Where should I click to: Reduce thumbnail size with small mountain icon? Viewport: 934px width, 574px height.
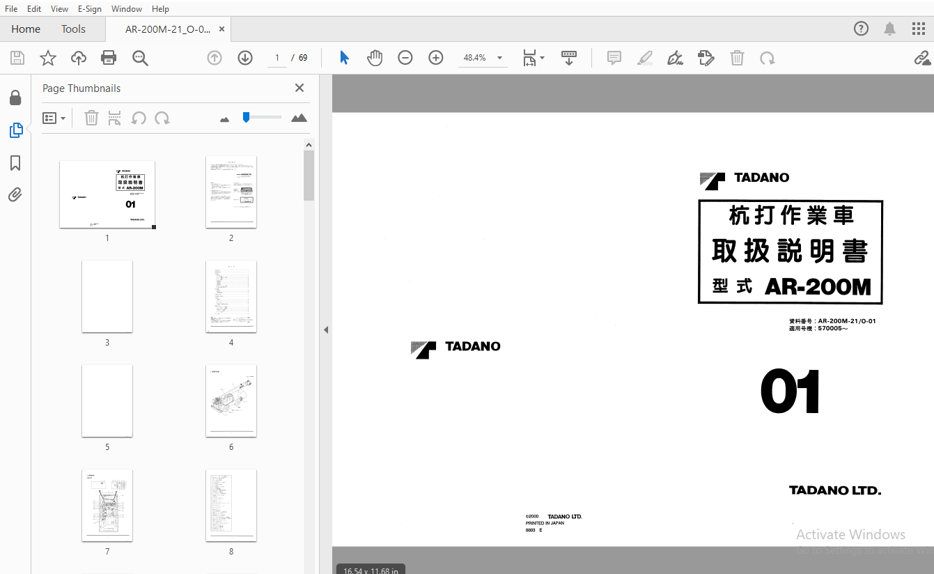click(x=224, y=119)
